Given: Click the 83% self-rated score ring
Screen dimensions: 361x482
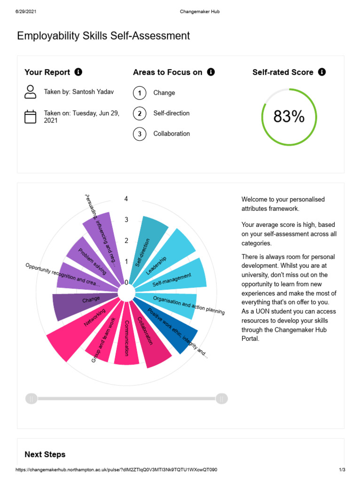Looking at the screenshot, I should tap(289, 117).
